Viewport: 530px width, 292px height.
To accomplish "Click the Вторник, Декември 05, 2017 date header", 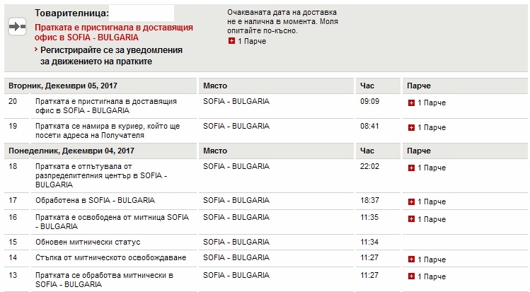I will click(x=63, y=86).
